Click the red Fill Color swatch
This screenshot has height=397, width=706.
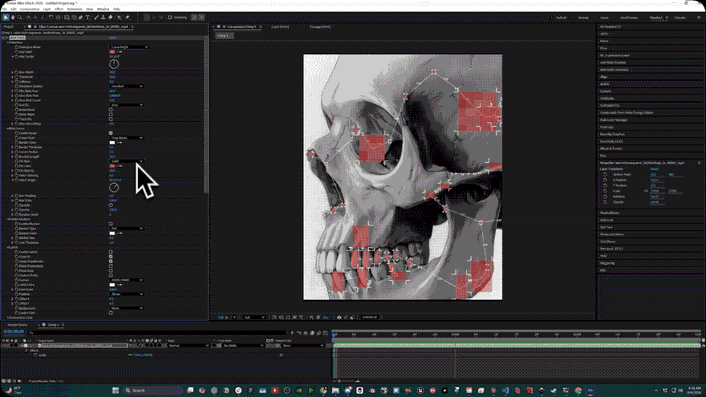click(x=112, y=166)
